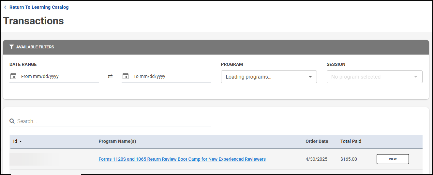Open the To date calendar icon
This screenshot has height=175, width=433.
tap(126, 76)
